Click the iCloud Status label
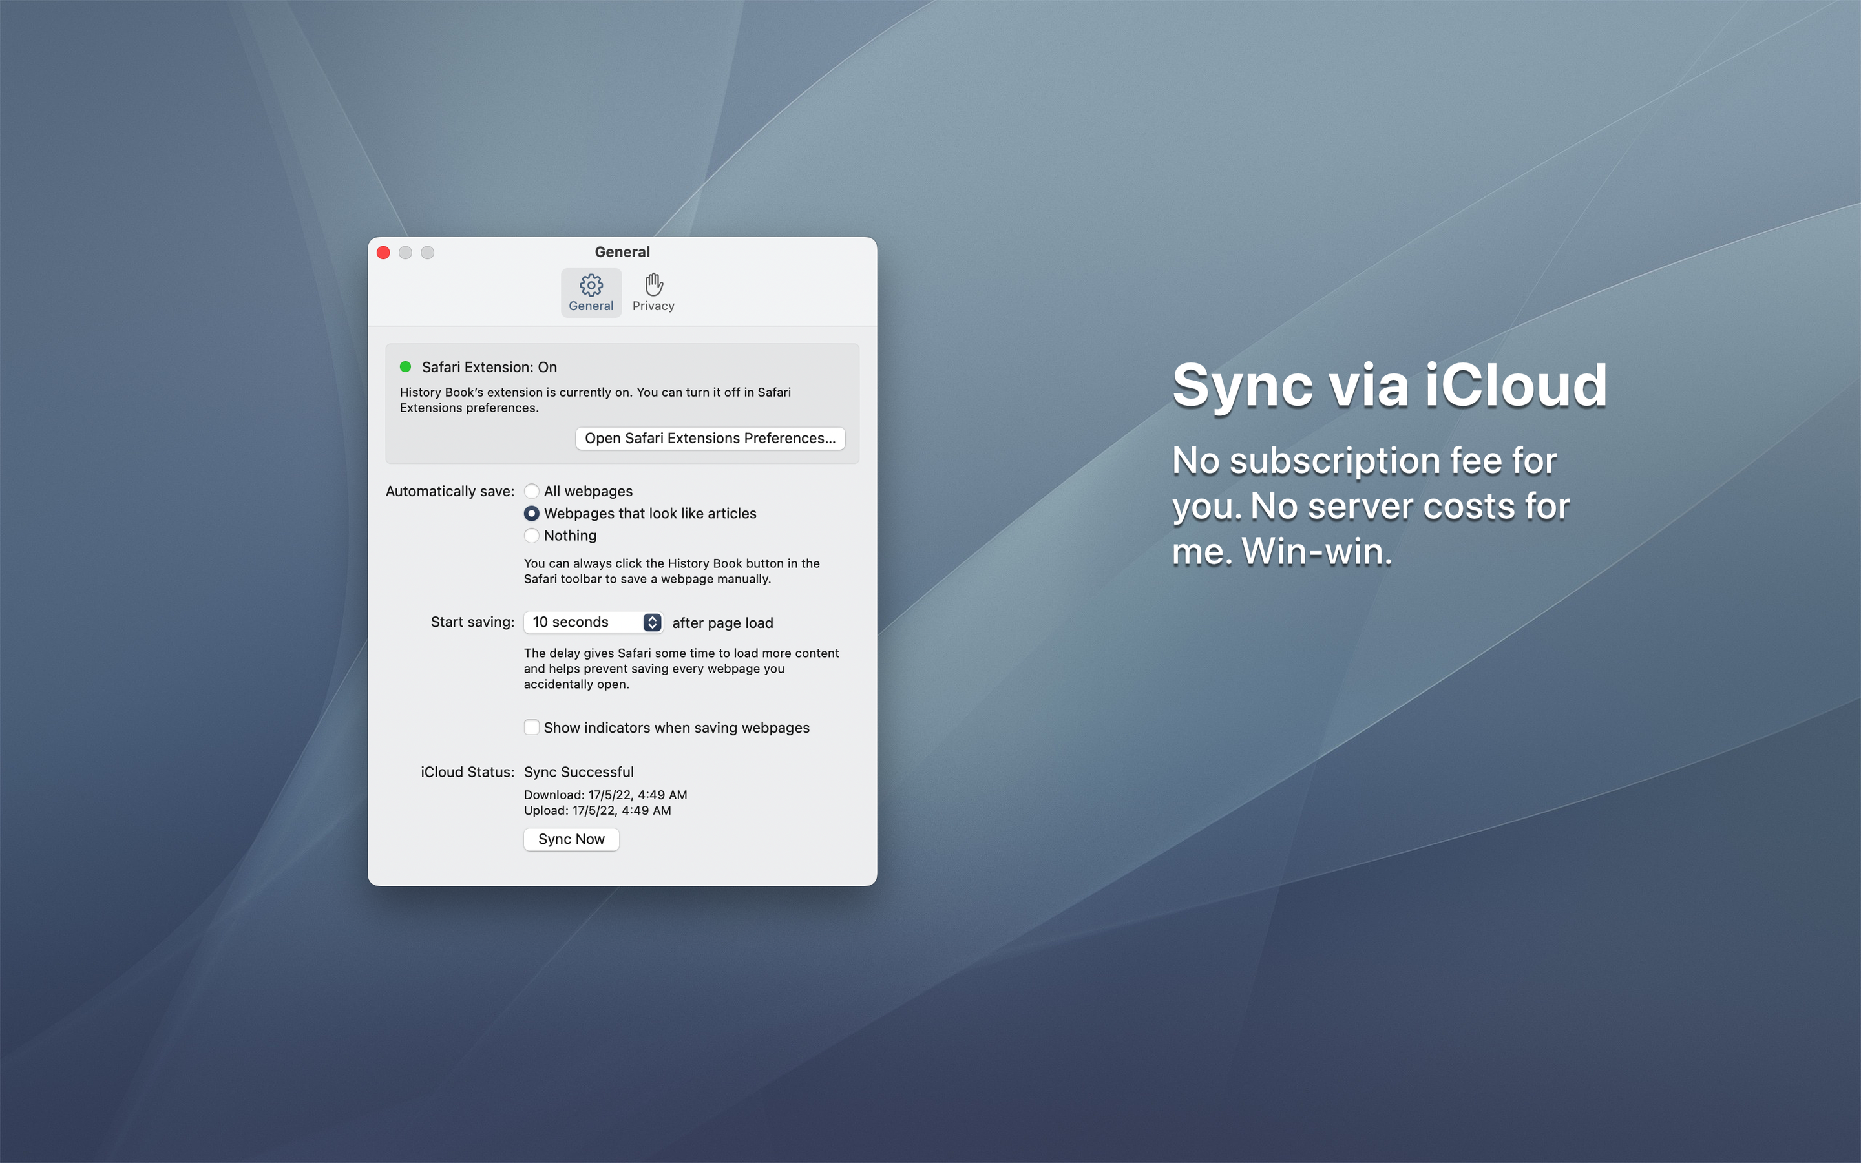The width and height of the screenshot is (1861, 1163). pyautogui.click(x=468, y=772)
